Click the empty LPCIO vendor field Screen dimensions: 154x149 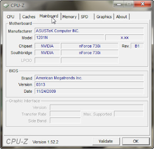(x=47, y=60)
